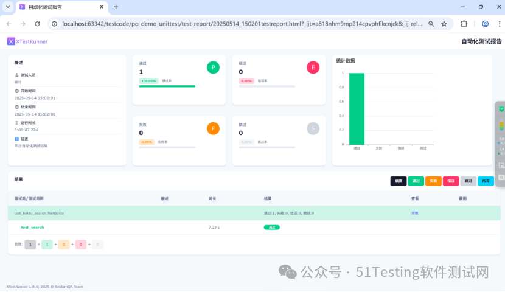Click the green passed count 1 badge

47,245
